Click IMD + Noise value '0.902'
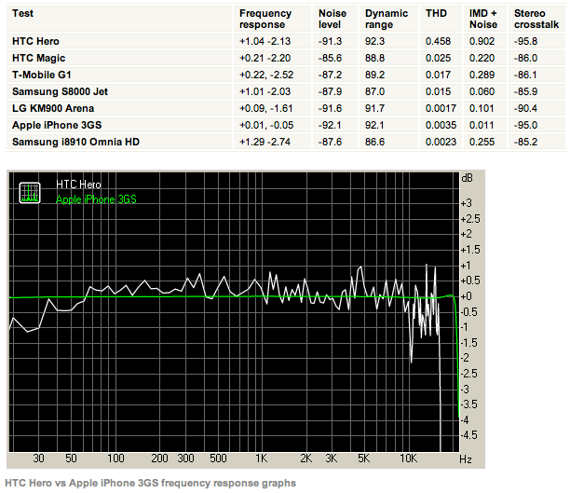The height and width of the screenshot is (493, 570). pyautogui.click(x=482, y=41)
